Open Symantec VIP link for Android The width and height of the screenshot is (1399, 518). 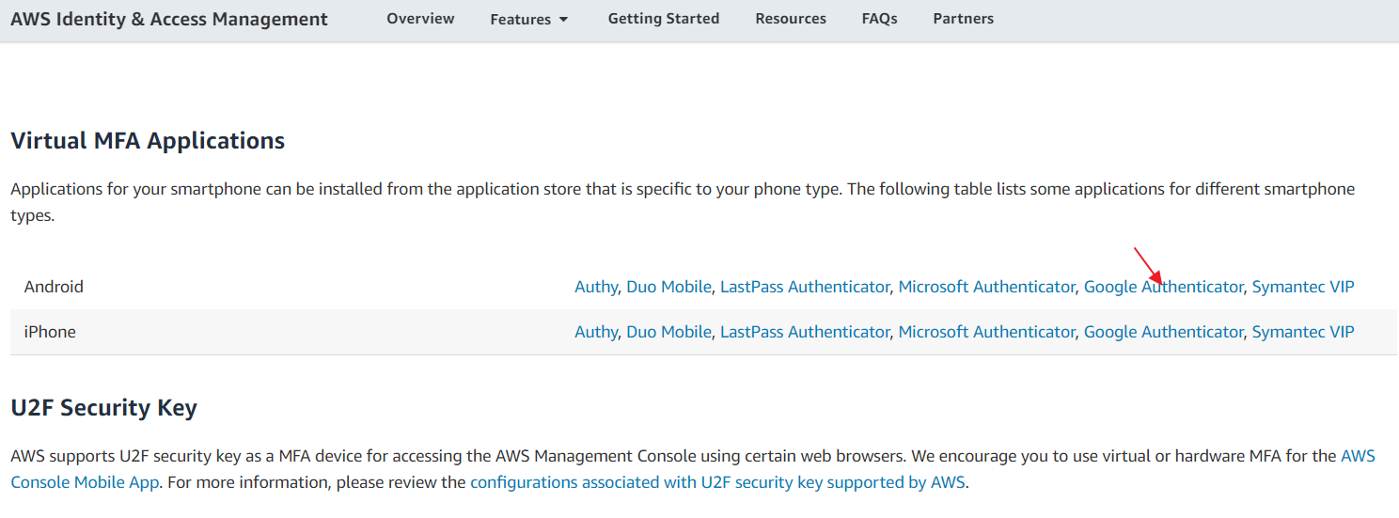(x=1303, y=287)
